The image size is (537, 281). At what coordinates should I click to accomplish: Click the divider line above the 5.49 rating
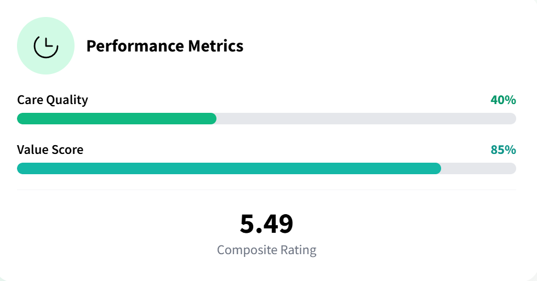(266, 190)
